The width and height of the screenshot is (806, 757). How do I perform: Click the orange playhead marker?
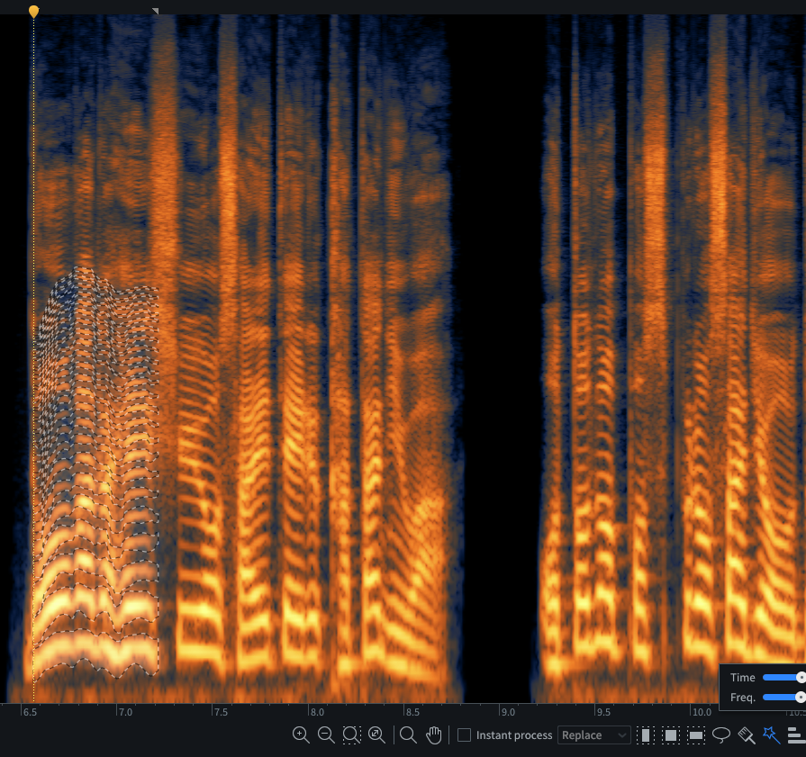(x=33, y=11)
